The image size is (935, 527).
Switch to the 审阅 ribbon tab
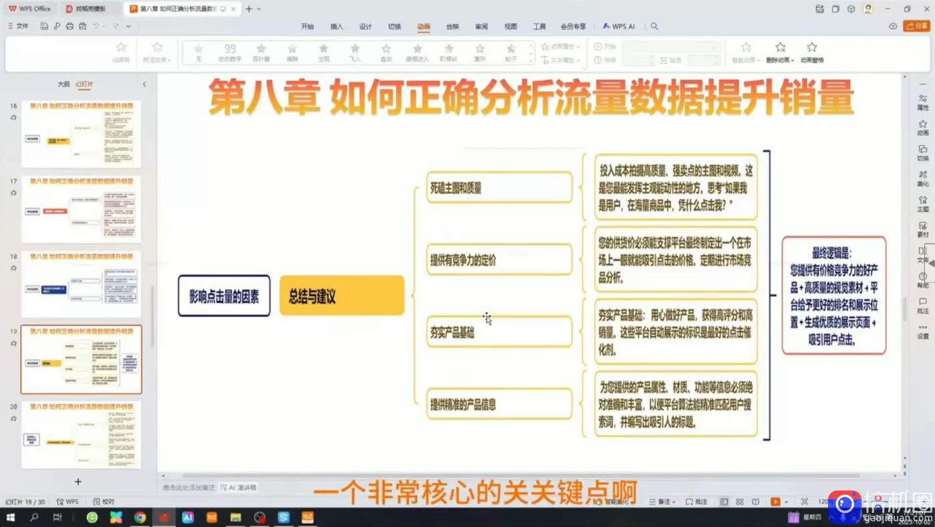point(482,27)
